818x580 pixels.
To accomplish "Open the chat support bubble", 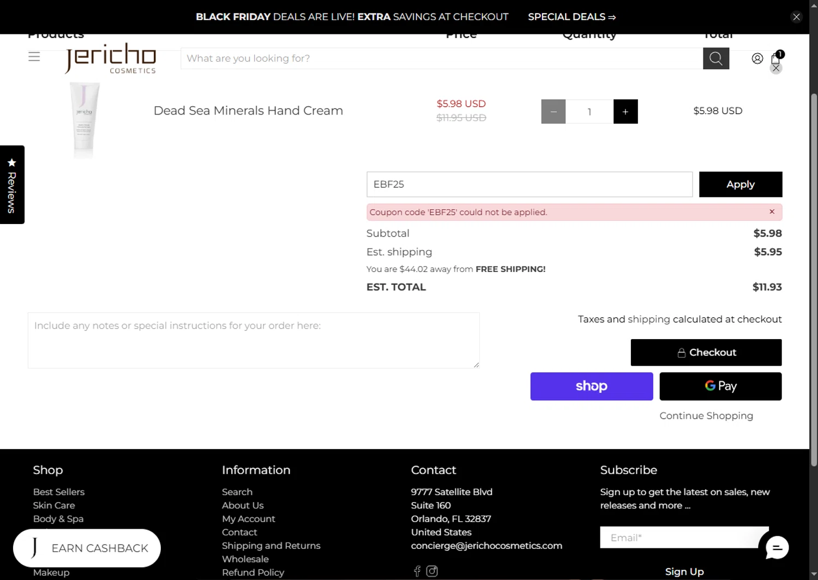I will click(777, 548).
